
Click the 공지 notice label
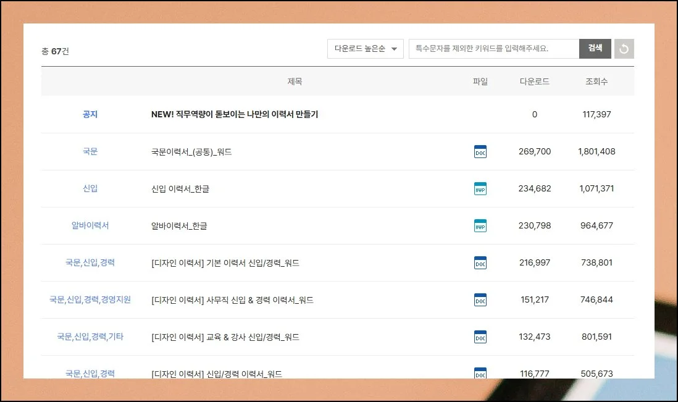(x=90, y=114)
